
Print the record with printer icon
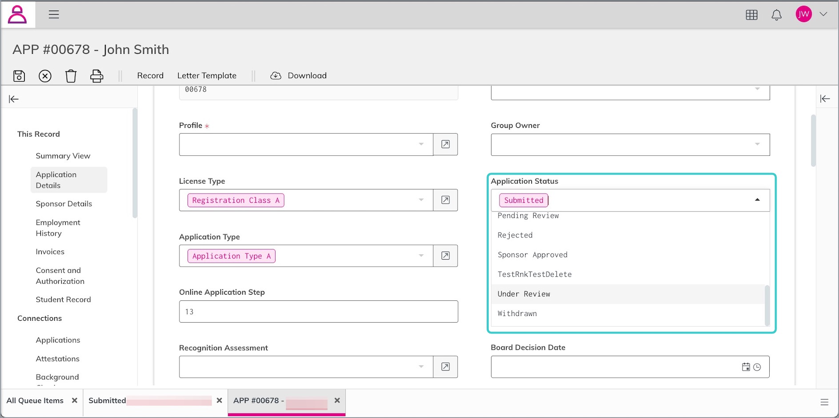96,76
